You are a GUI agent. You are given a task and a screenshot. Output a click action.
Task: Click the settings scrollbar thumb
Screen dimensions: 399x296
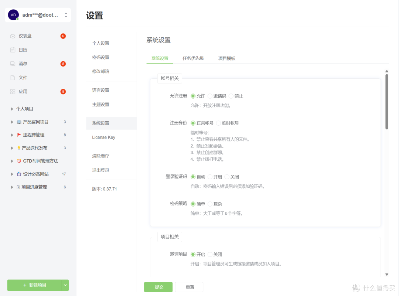tap(386, 102)
